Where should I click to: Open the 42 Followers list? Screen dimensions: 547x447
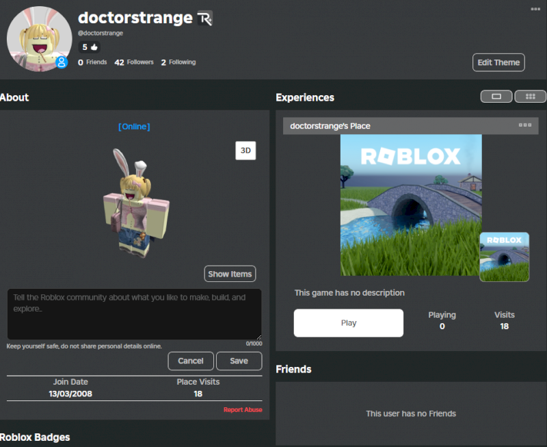134,62
